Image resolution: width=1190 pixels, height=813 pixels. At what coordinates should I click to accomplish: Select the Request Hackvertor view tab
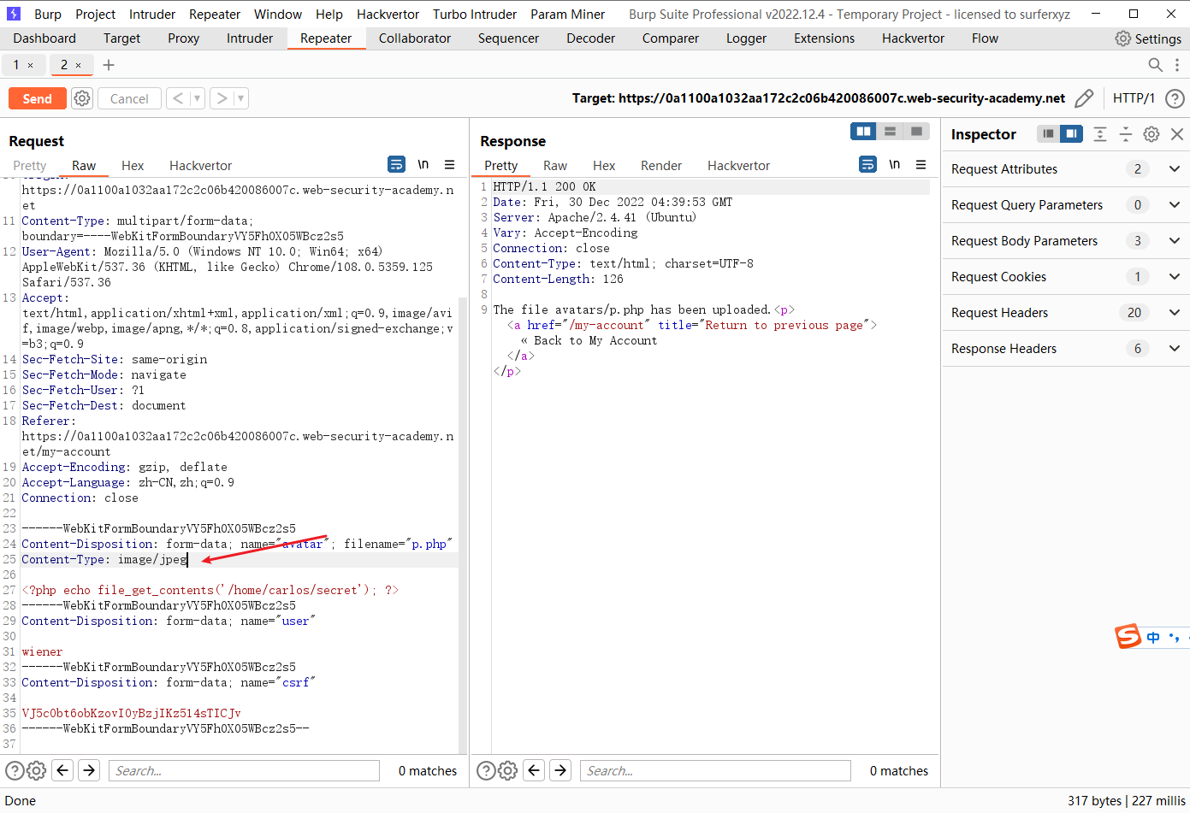[x=200, y=166]
